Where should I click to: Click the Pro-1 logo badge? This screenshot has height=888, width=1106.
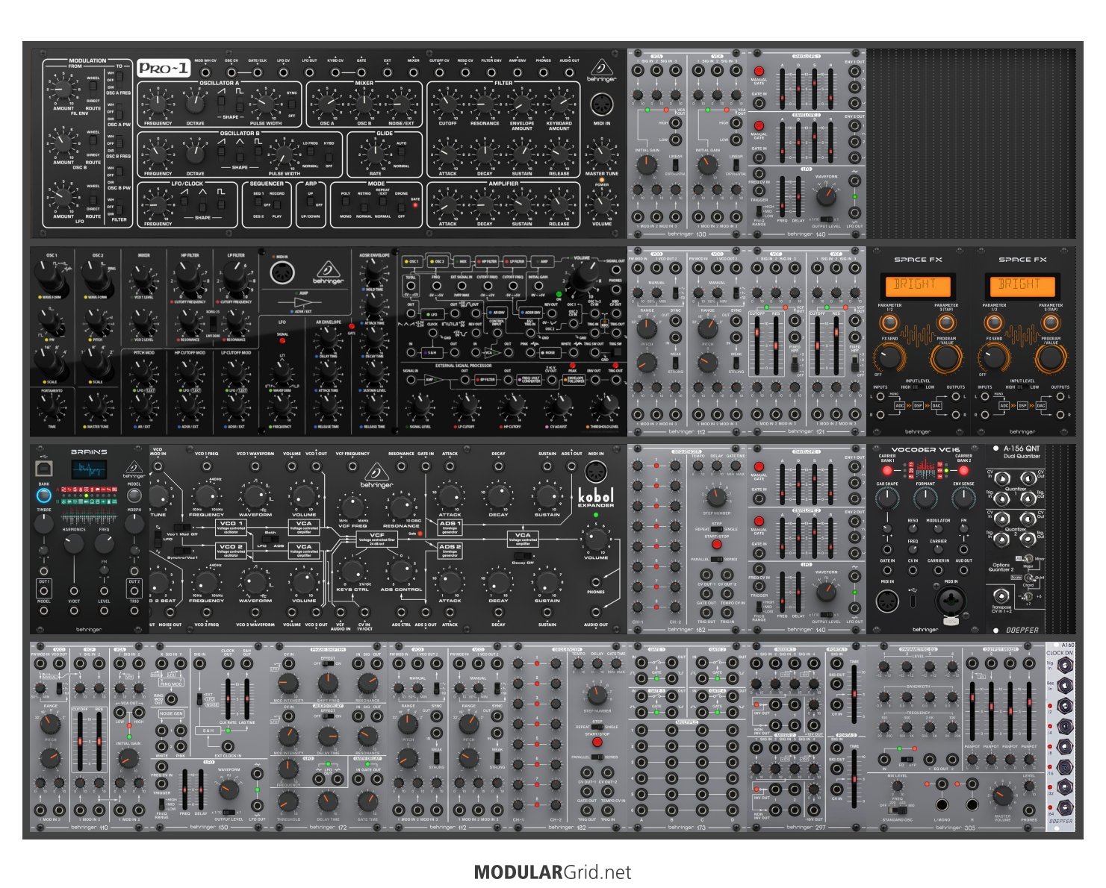coord(163,68)
